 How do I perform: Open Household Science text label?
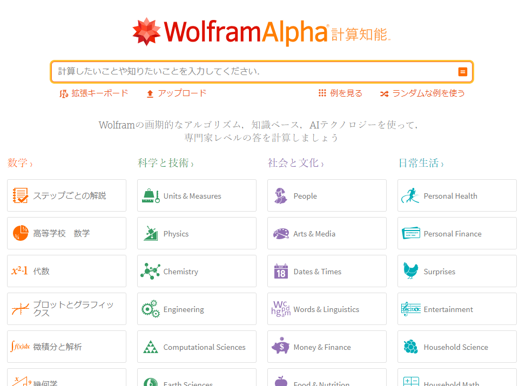tap(456, 347)
